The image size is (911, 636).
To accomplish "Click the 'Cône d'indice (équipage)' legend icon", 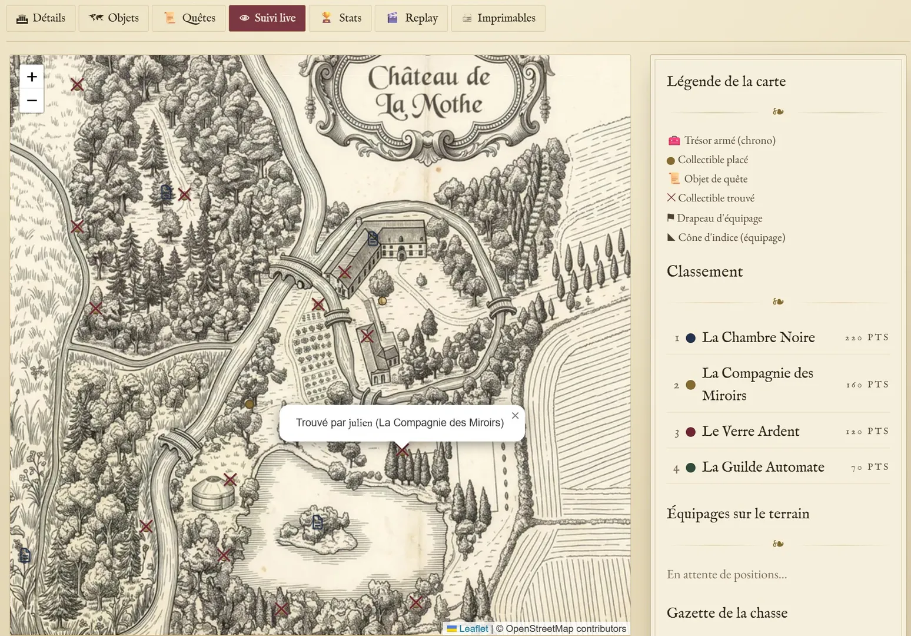I will (x=671, y=237).
